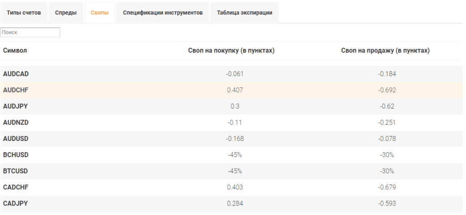Select the AUDUSD symbol row
The image size is (466, 215).
pyautogui.click(x=16, y=139)
